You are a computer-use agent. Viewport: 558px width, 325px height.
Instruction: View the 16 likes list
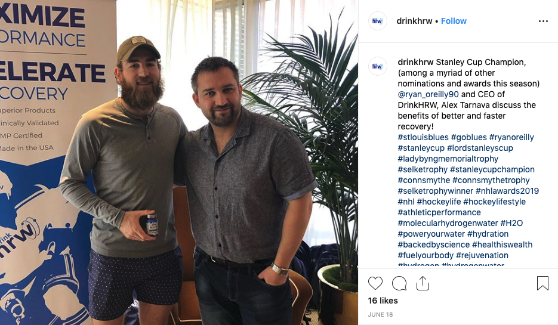pyautogui.click(x=383, y=301)
